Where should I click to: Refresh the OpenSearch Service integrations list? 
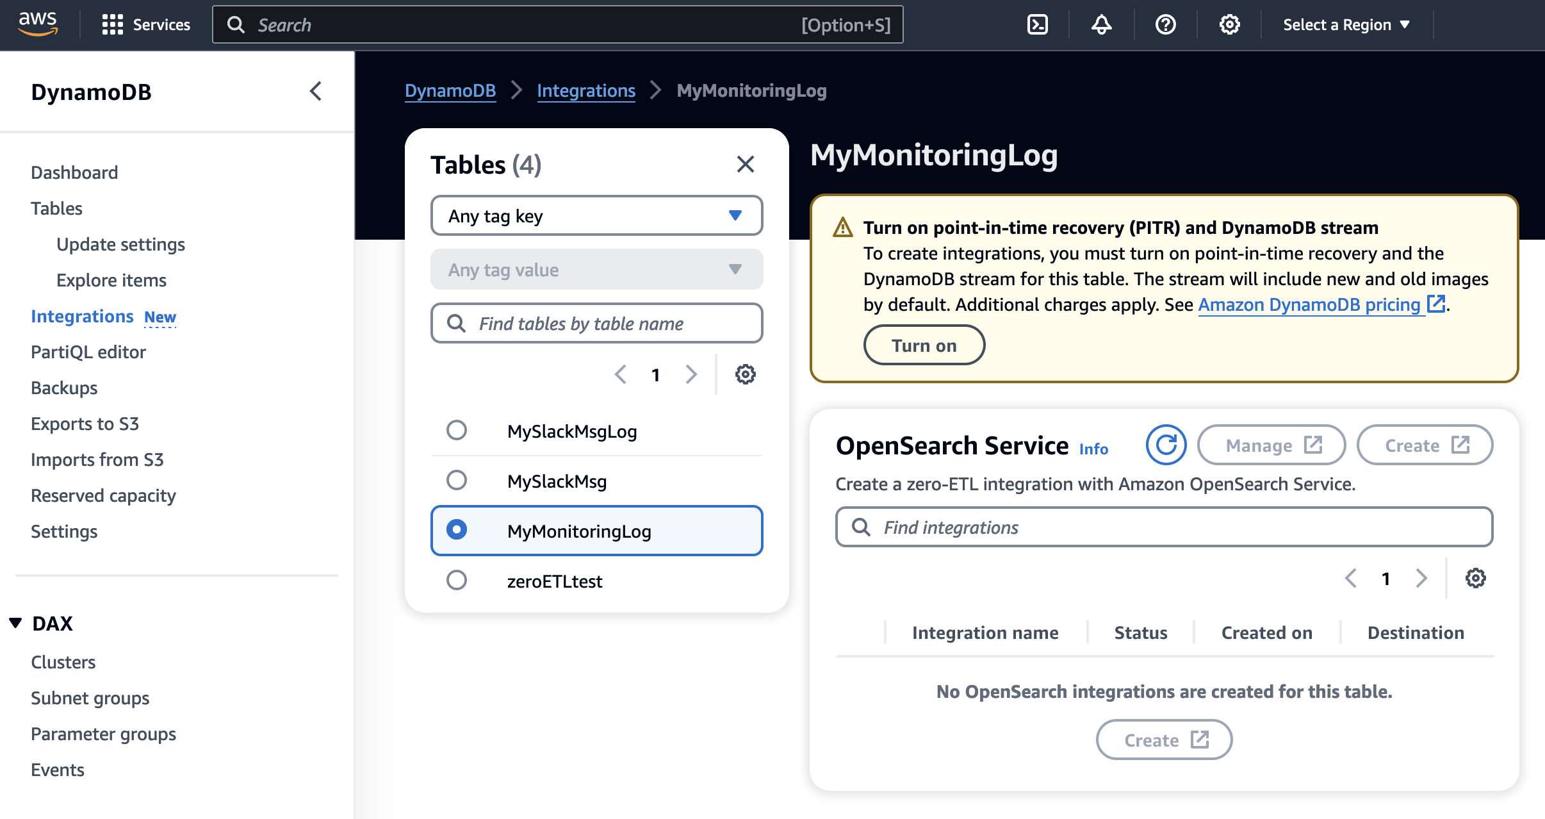click(1166, 445)
